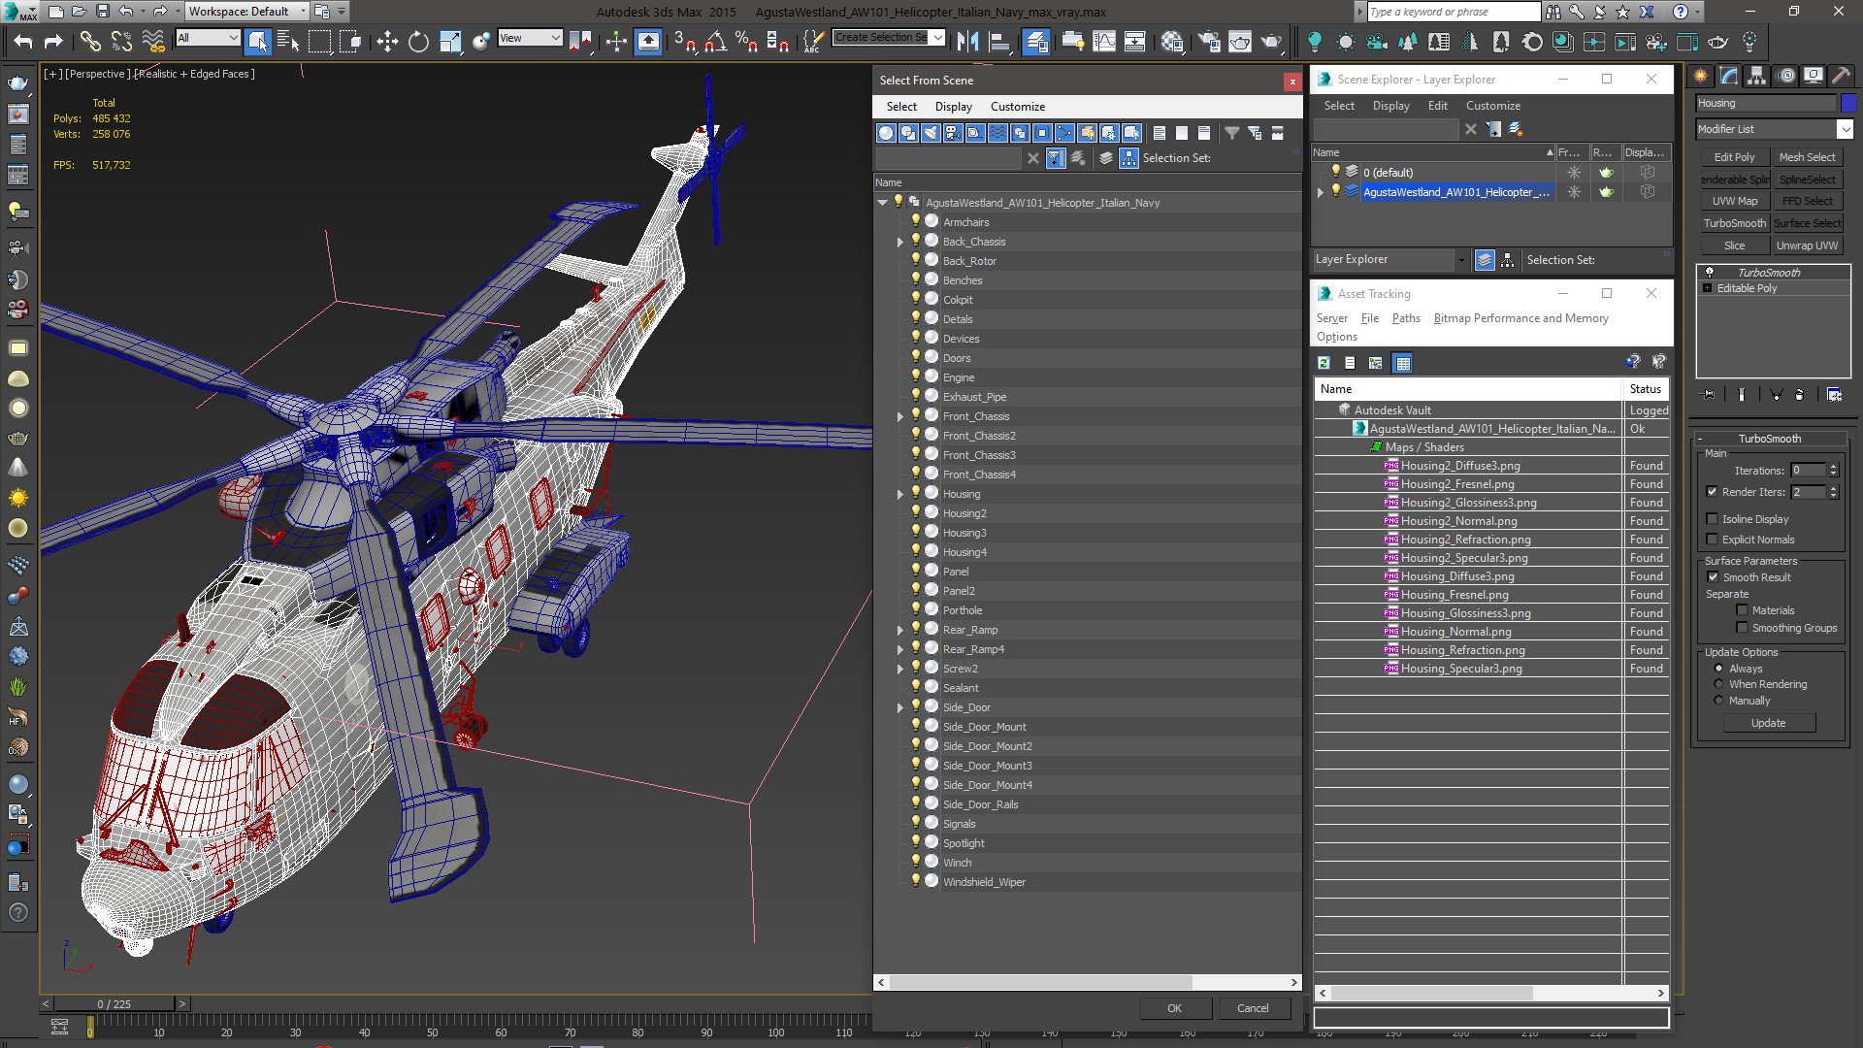Click the UVW Map modifier button
Viewport: 1863px width, 1048px height.
coord(1734,201)
